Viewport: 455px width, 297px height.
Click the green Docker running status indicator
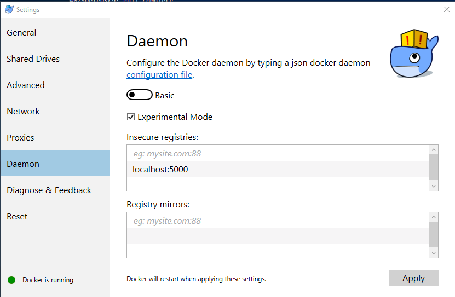[11, 280]
